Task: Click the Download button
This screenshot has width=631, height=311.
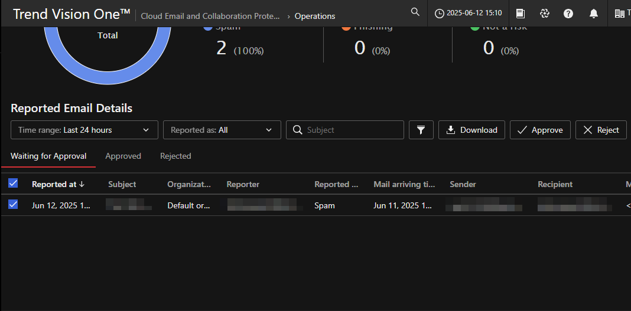Action: point(471,130)
